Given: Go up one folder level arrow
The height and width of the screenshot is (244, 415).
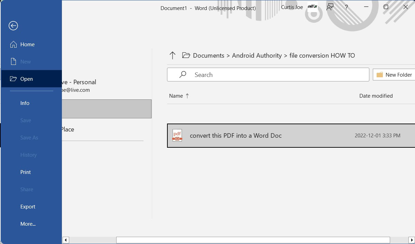Looking at the screenshot, I should [x=173, y=55].
